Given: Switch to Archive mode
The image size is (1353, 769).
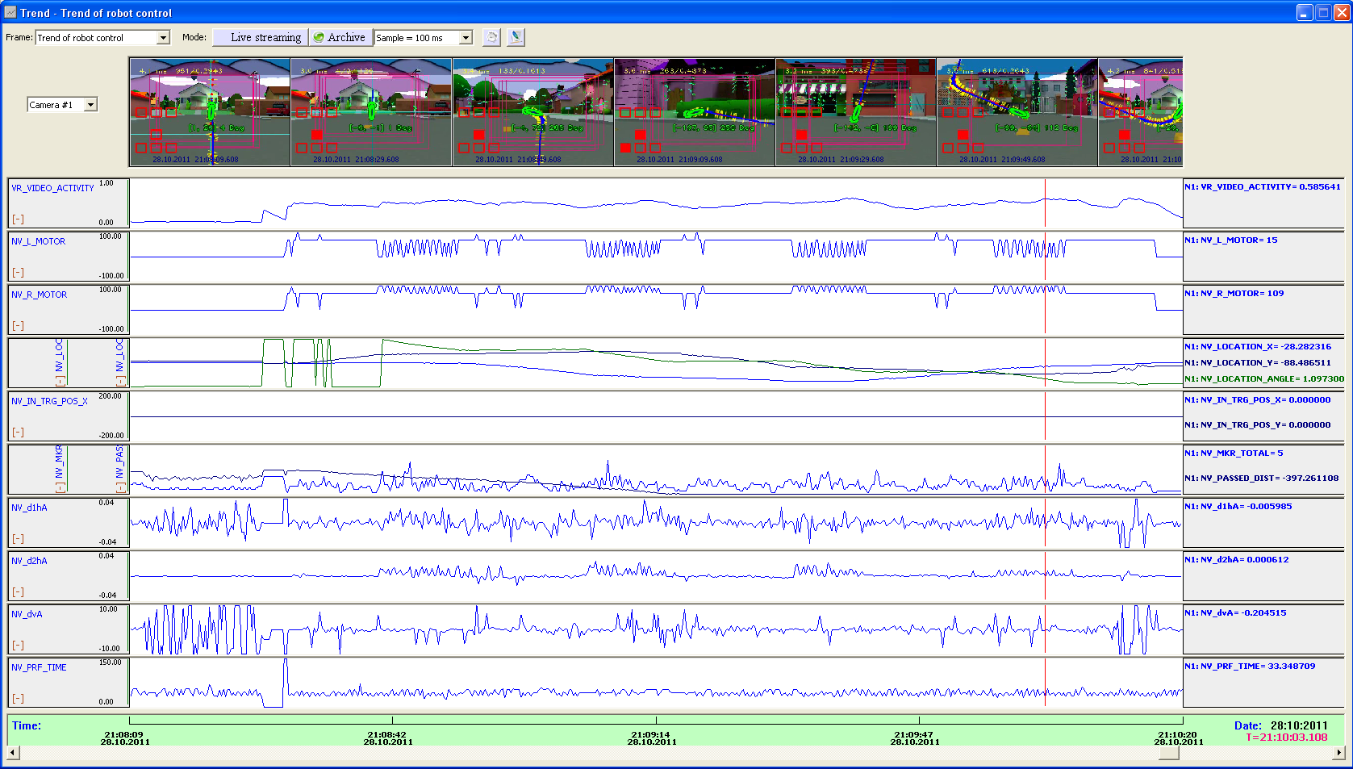Looking at the screenshot, I should tap(340, 37).
